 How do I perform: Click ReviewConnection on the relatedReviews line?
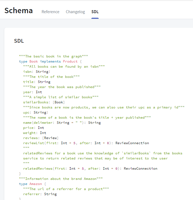point(140,169)
